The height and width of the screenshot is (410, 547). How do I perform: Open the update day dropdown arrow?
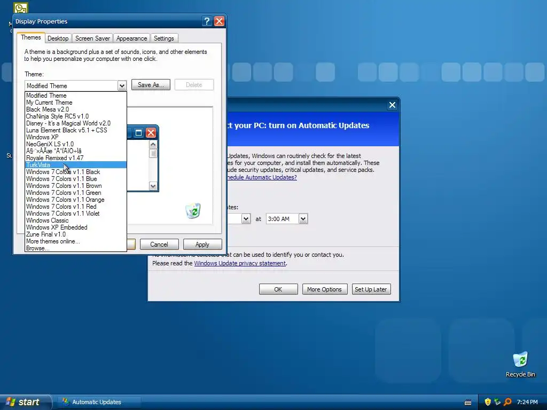tap(246, 219)
